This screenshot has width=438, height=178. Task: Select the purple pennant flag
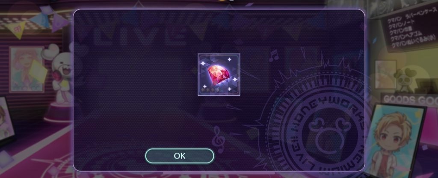[x=60, y=22]
